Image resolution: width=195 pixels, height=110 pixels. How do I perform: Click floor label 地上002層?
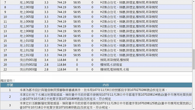click(x=27, y=2)
